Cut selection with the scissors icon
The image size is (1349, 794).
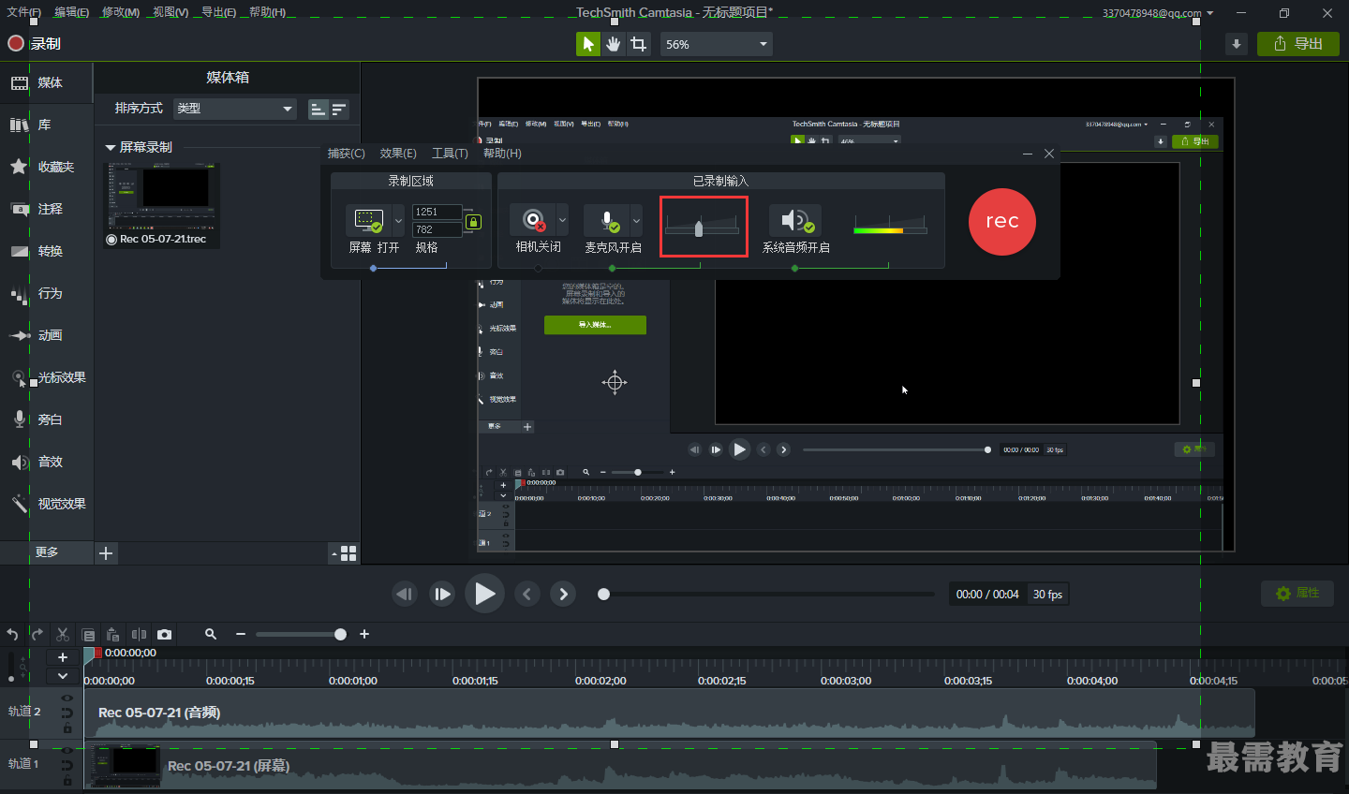63,634
